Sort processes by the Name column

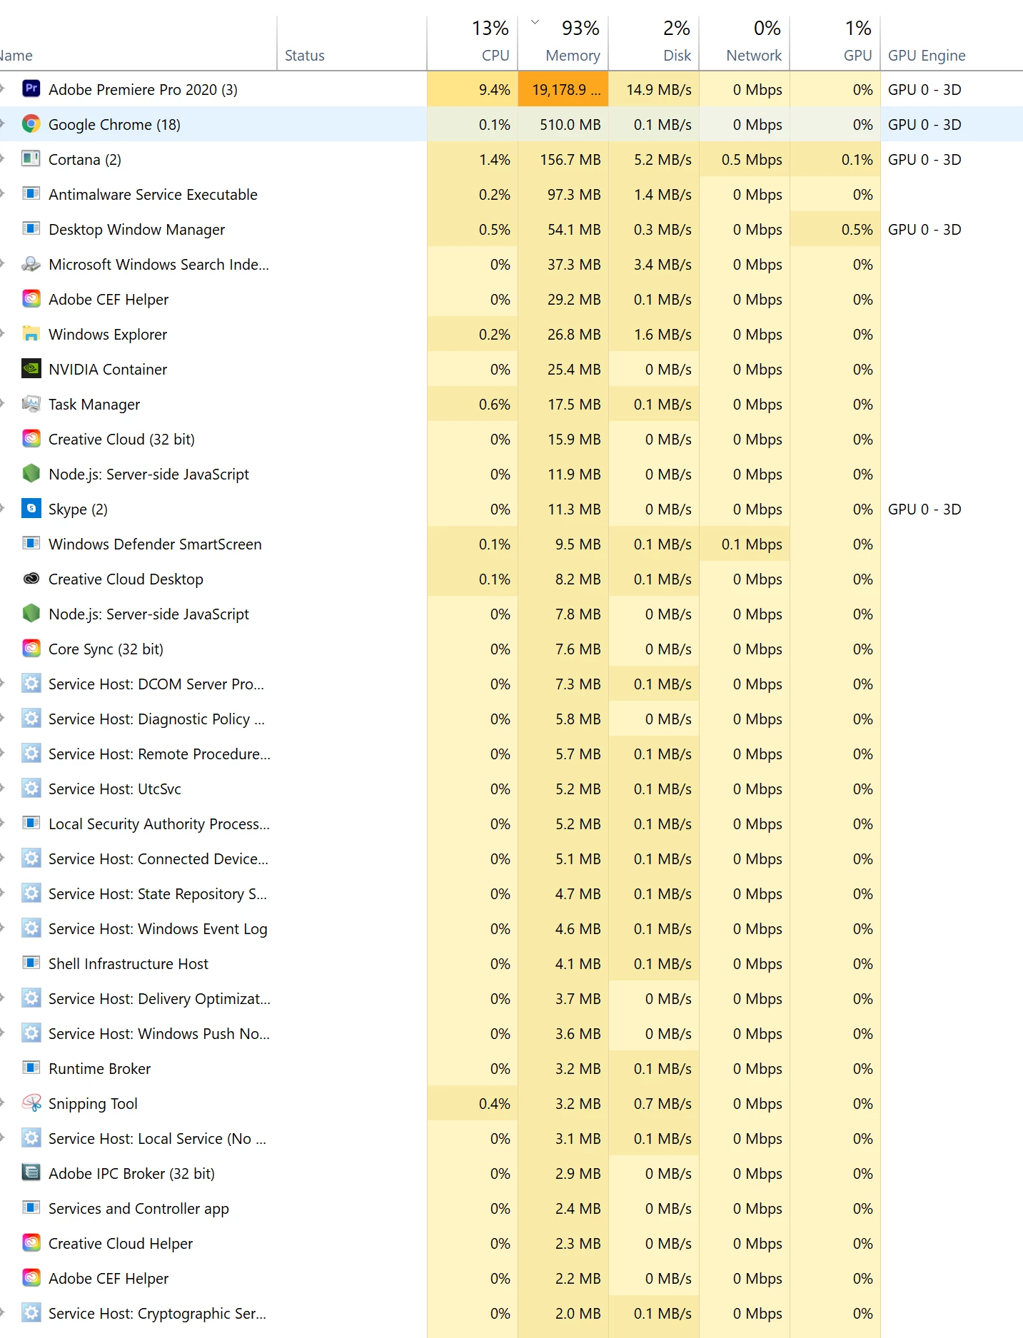pyautogui.click(x=138, y=44)
